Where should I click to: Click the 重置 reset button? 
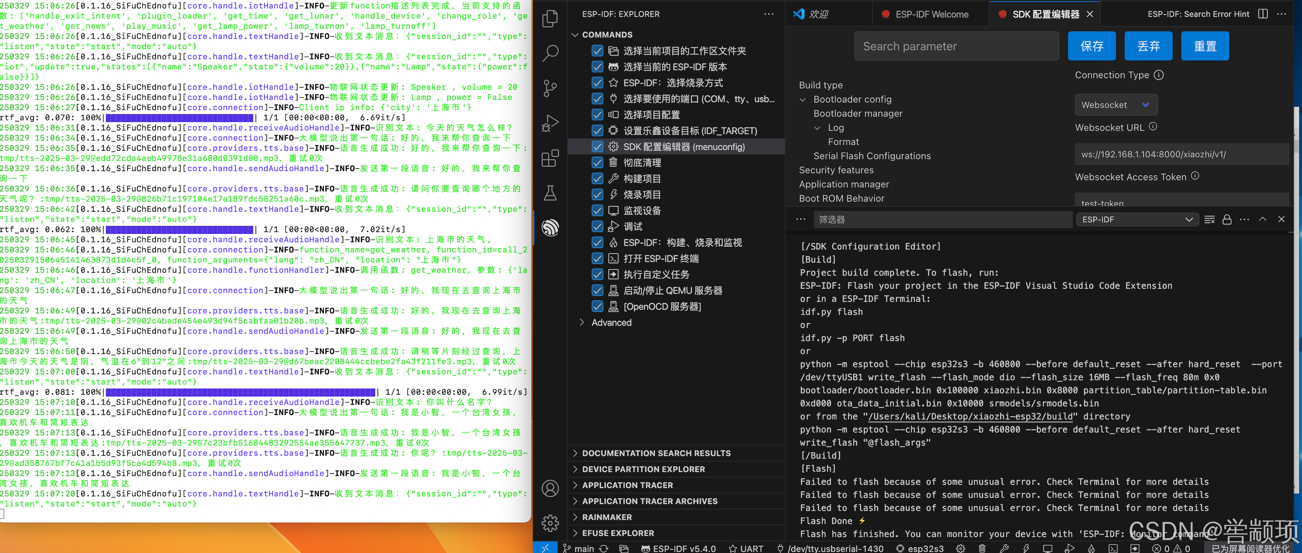click(x=1205, y=46)
